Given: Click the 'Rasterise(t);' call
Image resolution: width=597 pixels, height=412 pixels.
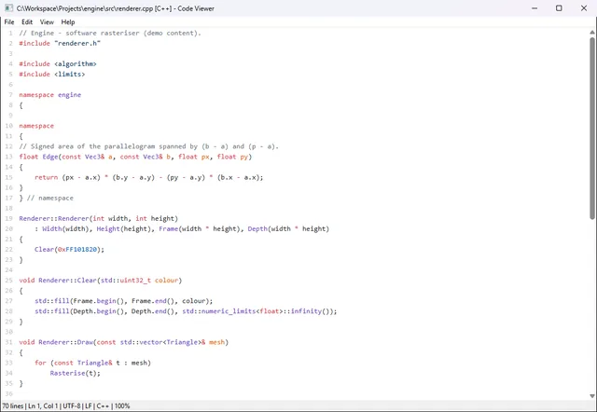Looking at the screenshot, I should pos(75,373).
